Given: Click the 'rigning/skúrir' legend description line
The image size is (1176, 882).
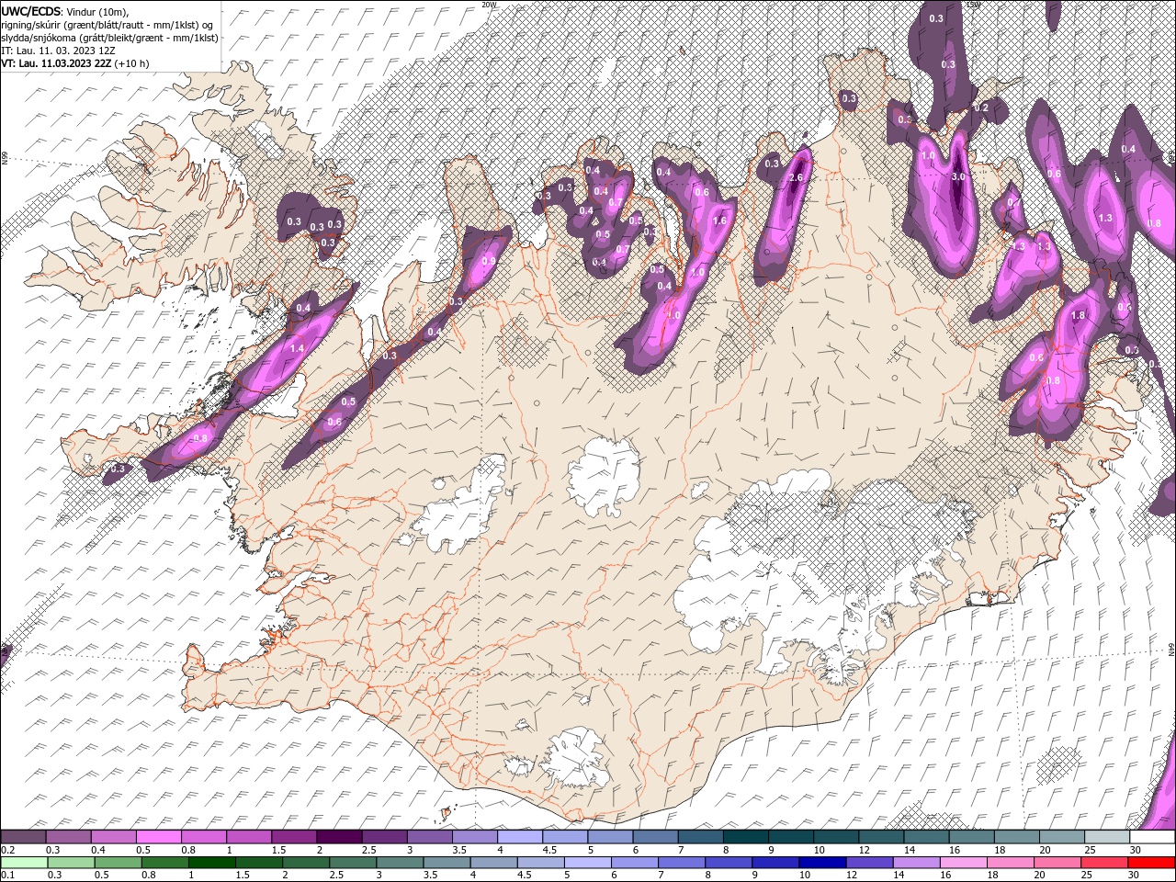Looking at the screenshot, I should [x=107, y=25].
